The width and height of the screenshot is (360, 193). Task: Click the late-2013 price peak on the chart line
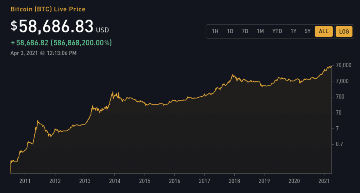click(112, 92)
